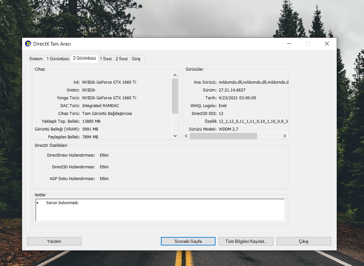Click the DirectX title bar icon
This screenshot has width=364, height=266.
(x=28, y=44)
